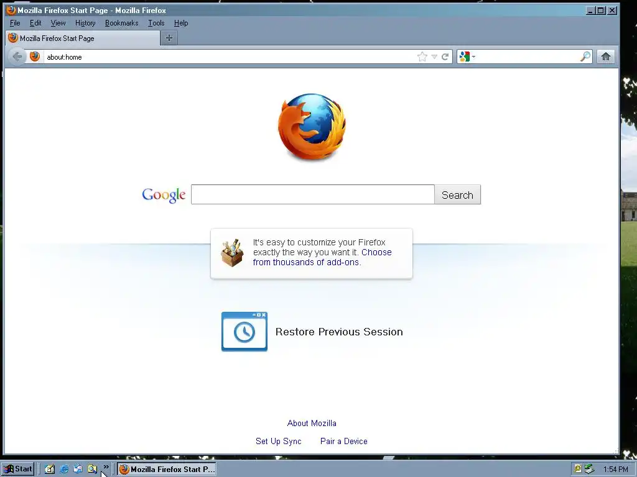The image size is (637, 477).
Task: Click the toolbar search box field
Action: click(x=528, y=57)
